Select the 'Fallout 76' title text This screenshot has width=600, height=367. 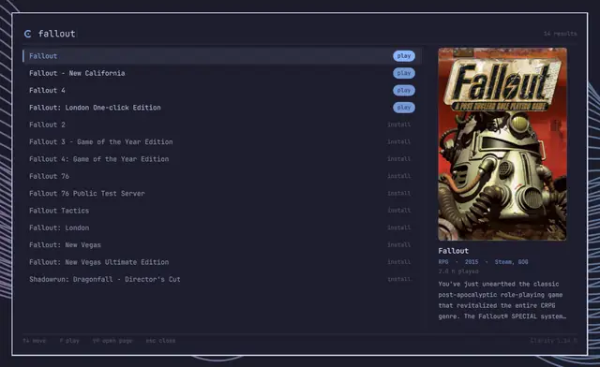pos(49,176)
